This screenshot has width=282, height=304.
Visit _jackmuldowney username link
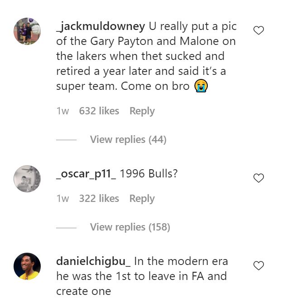pos(100,27)
